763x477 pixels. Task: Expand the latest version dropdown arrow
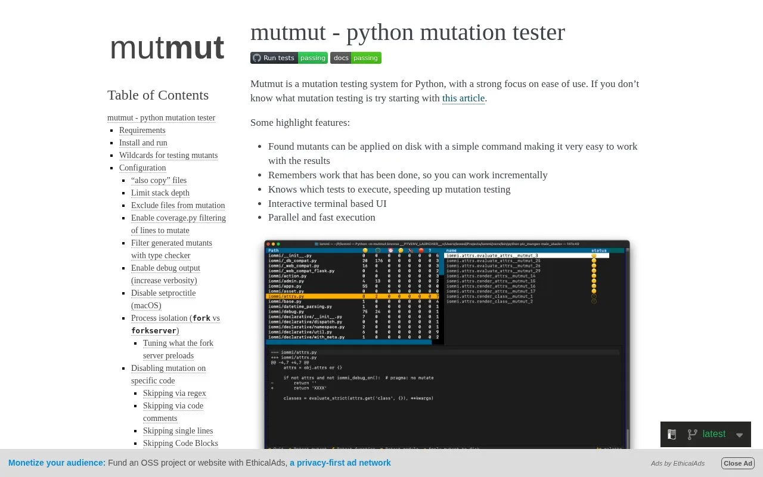[x=740, y=435]
